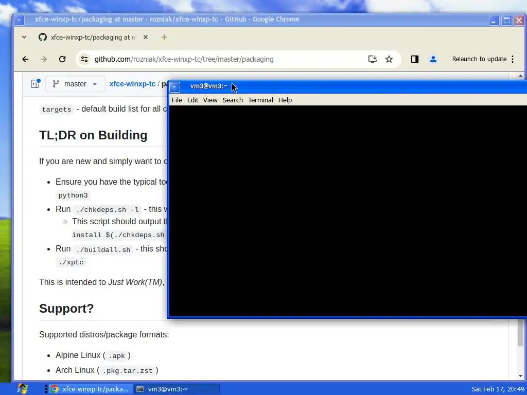Open terminal File menu

(x=177, y=100)
